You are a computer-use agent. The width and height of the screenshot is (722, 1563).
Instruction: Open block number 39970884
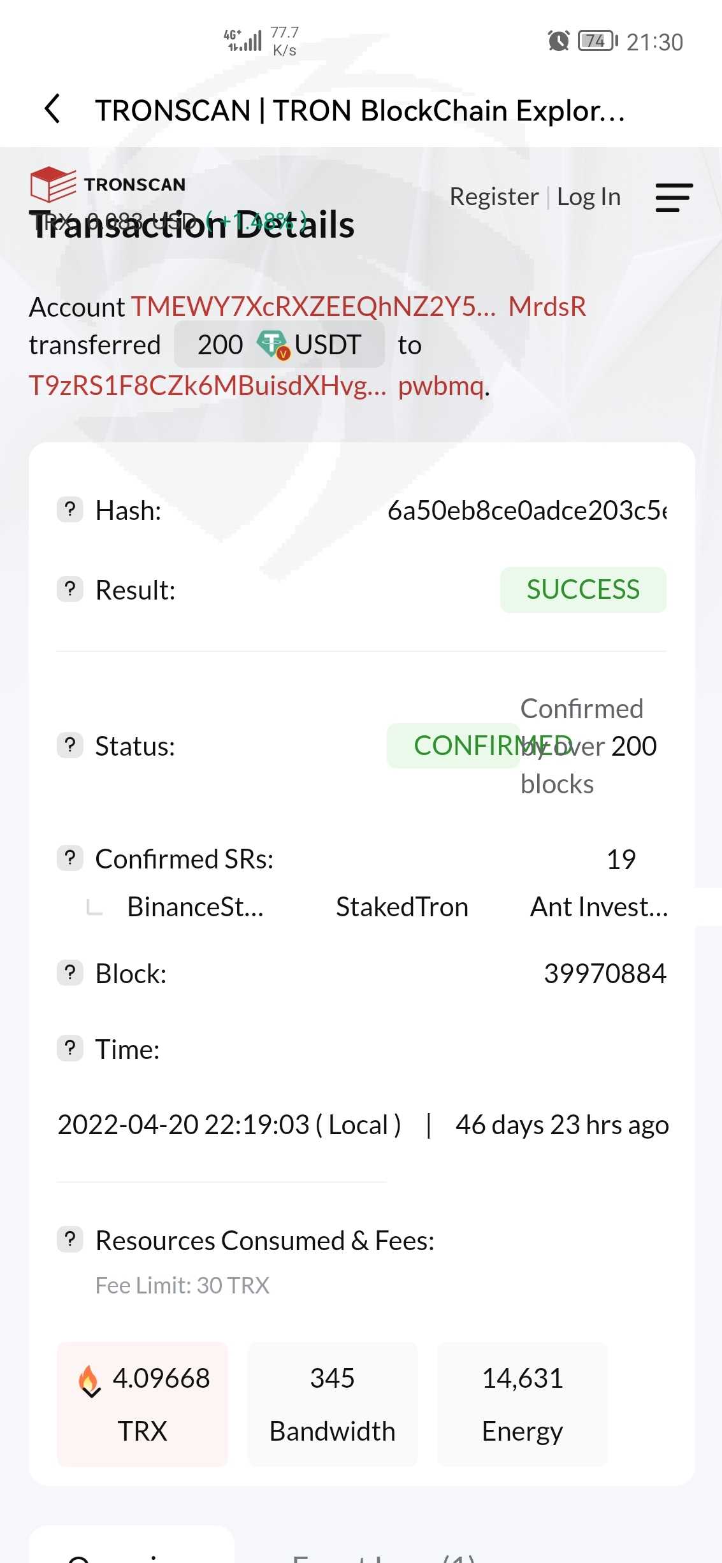[604, 974]
